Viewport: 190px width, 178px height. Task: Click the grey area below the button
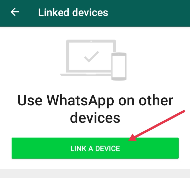(x=95, y=174)
